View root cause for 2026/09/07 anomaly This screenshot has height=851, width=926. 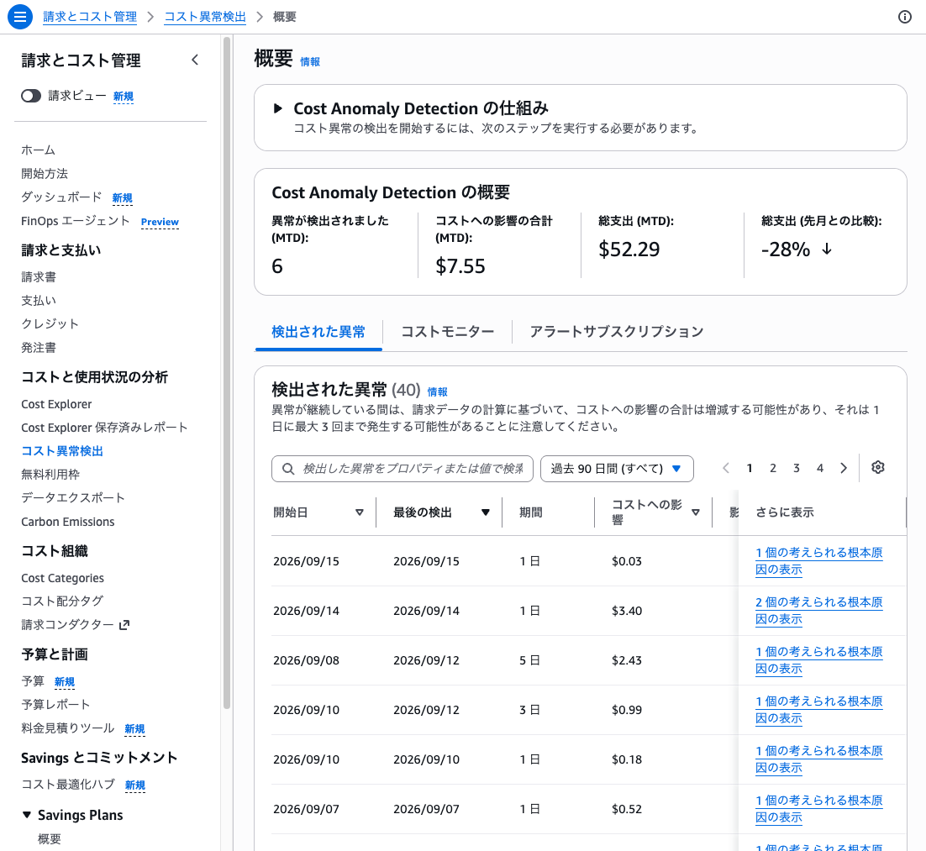[x=818, y=809]
